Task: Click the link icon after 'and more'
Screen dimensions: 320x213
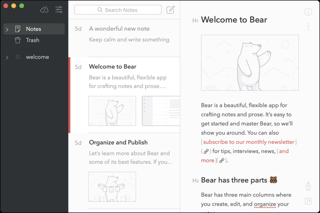Action: tap(222, 160)
